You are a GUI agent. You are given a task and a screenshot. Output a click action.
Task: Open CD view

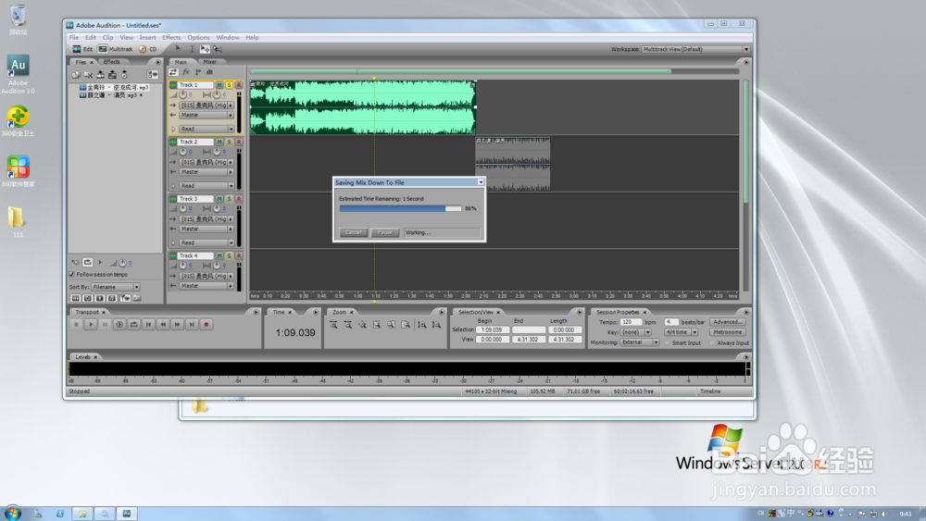pyautogui.click(x=148, y=49)
